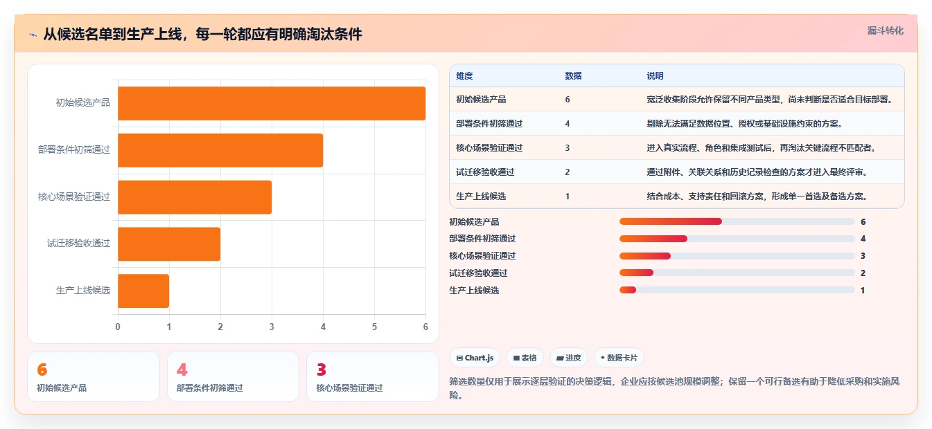Open the summary card showing 4

pyautogui.click(x=233, y=376)
